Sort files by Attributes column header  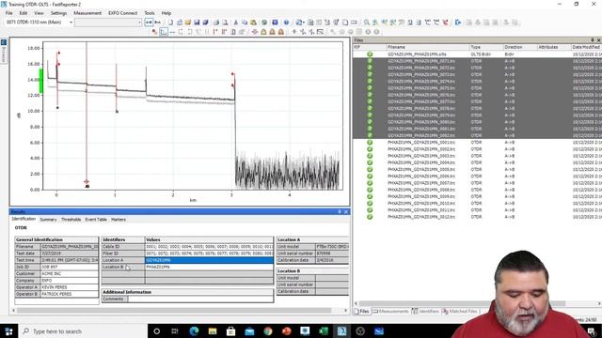[554, 47]
